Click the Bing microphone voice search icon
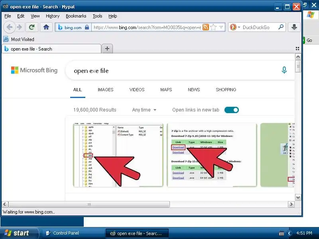This screenshot has width=319, height=239. [284, 70]
